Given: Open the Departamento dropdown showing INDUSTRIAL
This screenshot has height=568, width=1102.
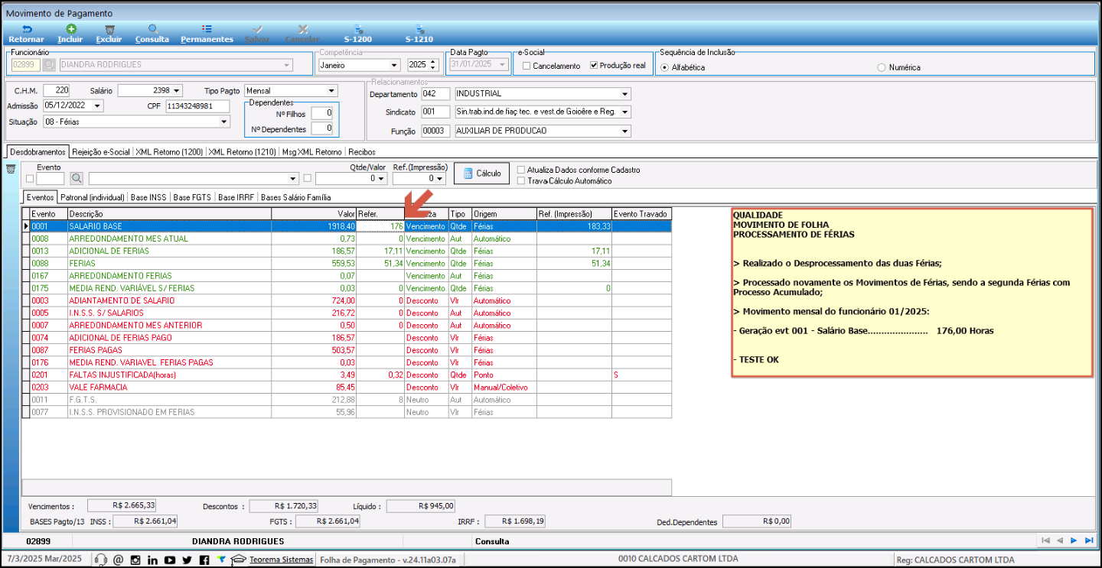Looking at the screenshot, I should 625,94.
